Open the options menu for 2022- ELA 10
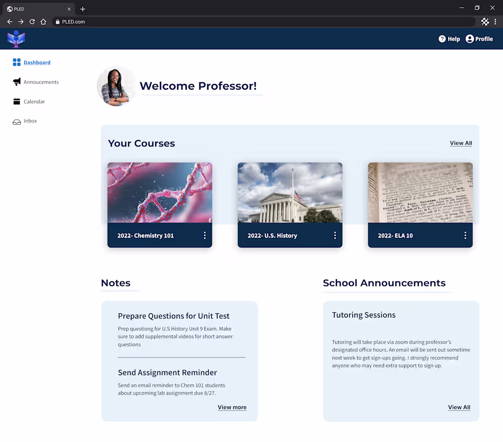Viewport: 503px width, 442px height. coord(466,235)
